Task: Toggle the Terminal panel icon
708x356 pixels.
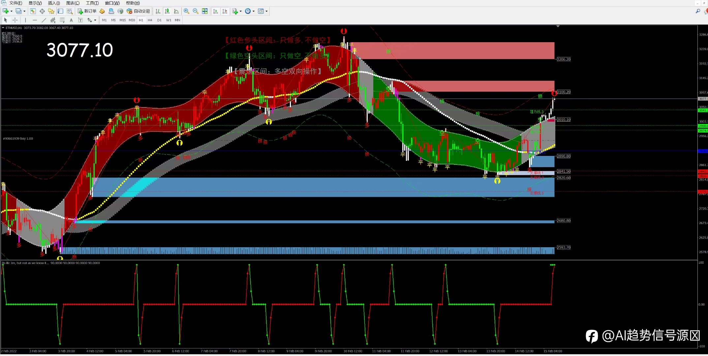Action: [x=60, y=11]
